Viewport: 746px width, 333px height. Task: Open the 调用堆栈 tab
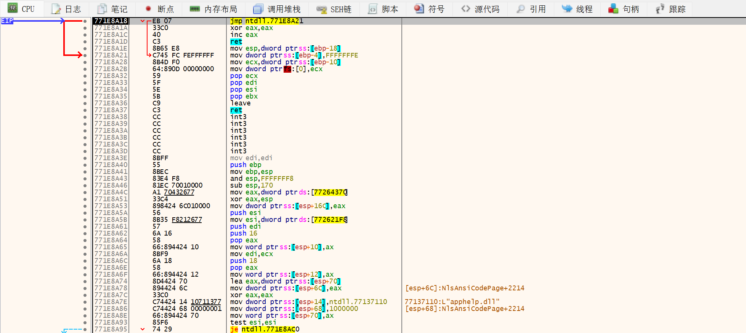[278, 9]
